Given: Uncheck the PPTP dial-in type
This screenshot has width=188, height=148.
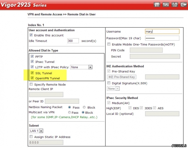Looking at the screenshot, I should click(x=32, y=56).
